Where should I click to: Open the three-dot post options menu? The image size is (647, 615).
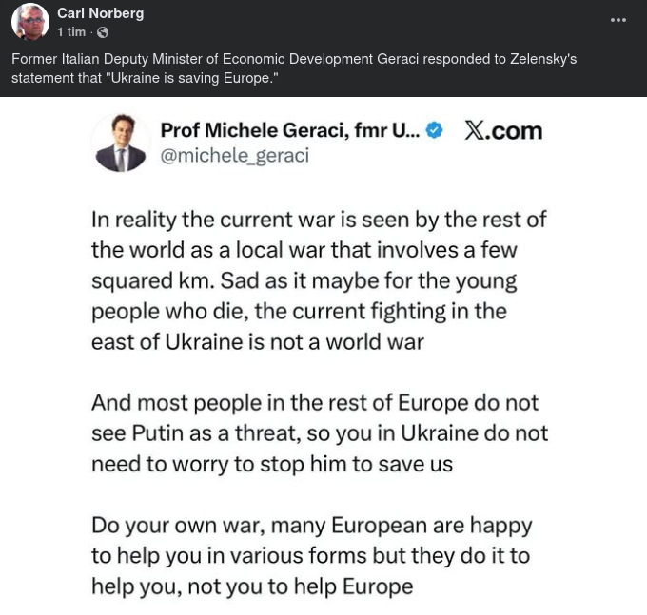click(618, 20)
